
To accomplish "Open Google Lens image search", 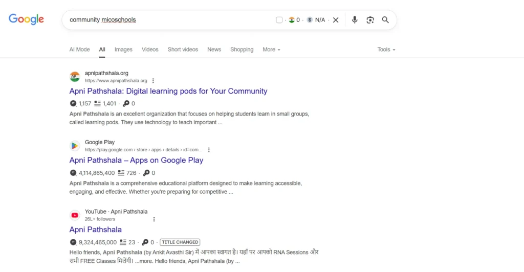I will tap(370, 20).
